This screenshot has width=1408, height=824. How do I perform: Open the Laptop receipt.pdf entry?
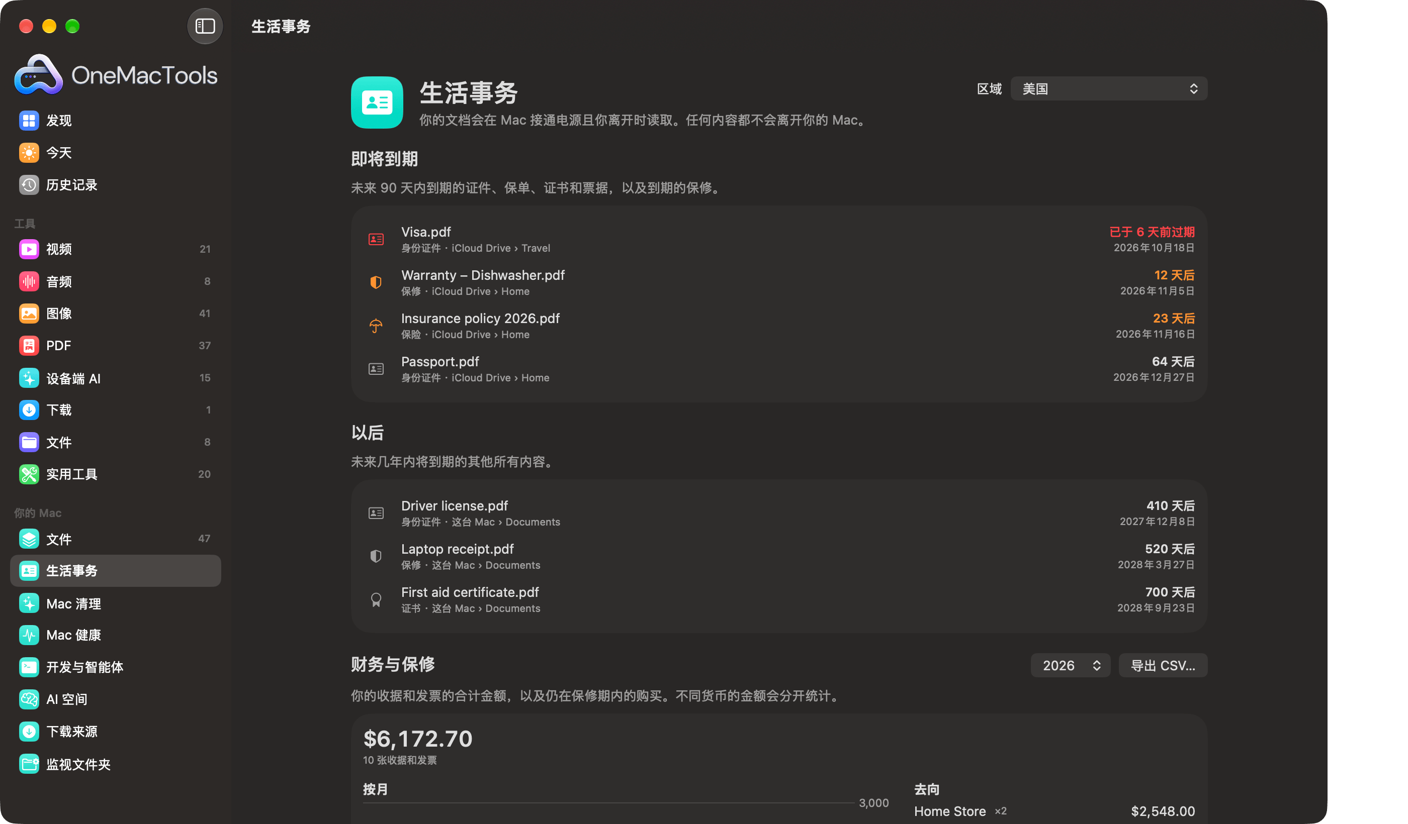(779, 557)
